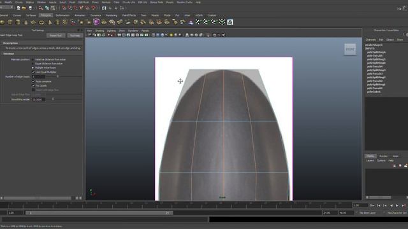Select by hierarchy mode icon

pyautogui.click(x=41, y=8)
